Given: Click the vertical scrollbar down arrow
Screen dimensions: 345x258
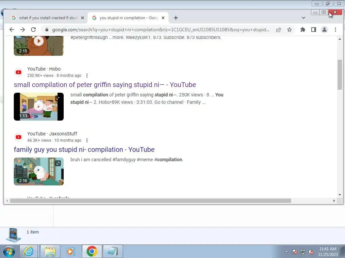Looking at the screenshot, I should point(340,195).
